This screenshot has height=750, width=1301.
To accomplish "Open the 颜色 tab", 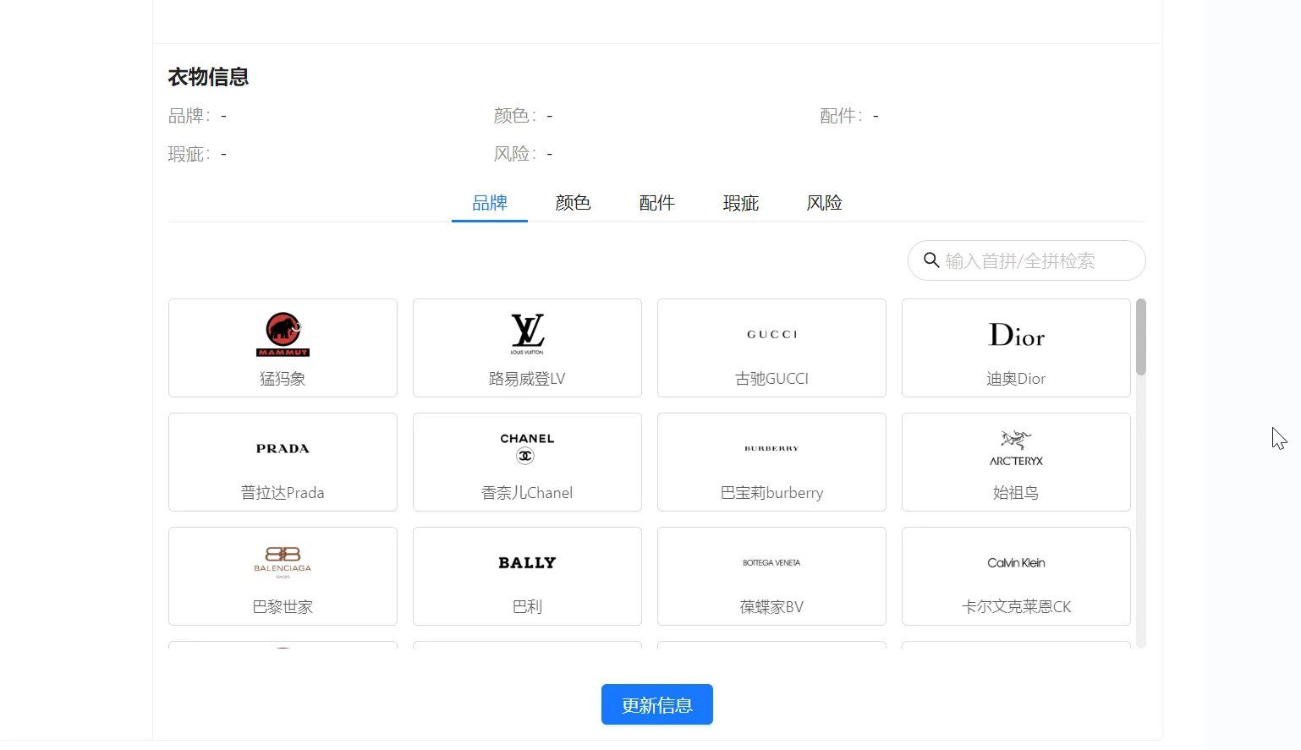I will [x=573, y=203].
